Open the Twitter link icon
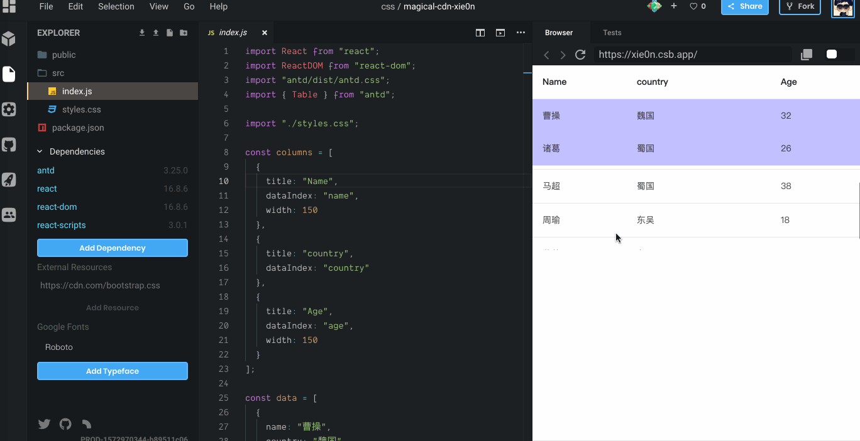Viewport: 860px width, 441px height. 44,424
